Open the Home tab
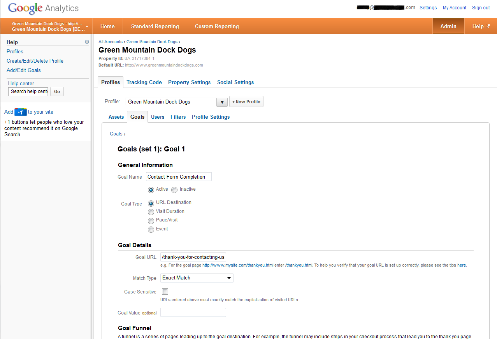 click(107, 26)
